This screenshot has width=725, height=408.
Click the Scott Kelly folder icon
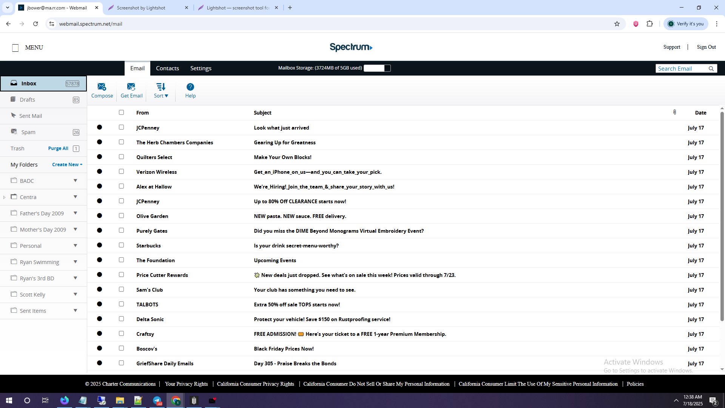tap(14, 294)
